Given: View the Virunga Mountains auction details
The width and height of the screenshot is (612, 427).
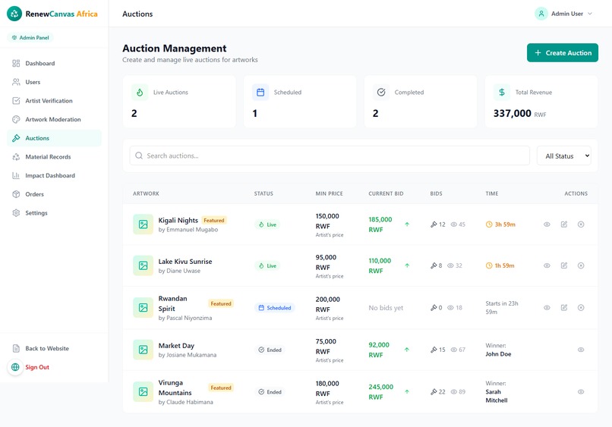Looking at the screenshot, I should click(581, 392).
